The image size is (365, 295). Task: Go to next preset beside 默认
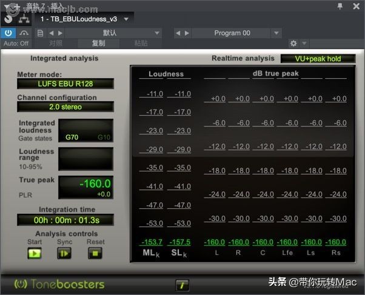click(x=60, y=33)
